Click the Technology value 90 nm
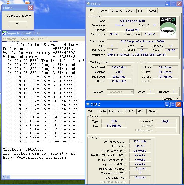 (x=114, y=34)
